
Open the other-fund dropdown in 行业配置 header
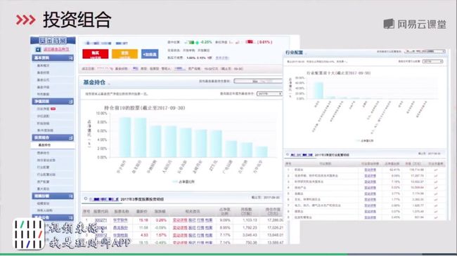pyautogui.click(x=425, y=51)
